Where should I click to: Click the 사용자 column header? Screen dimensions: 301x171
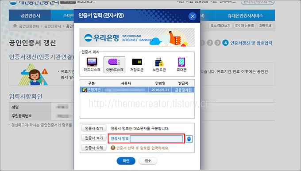point(126,83)
